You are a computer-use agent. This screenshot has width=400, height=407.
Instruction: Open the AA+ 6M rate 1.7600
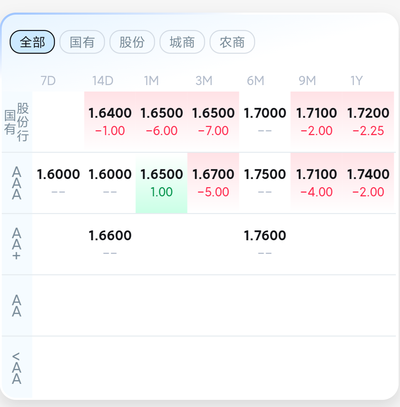(265, 235)
